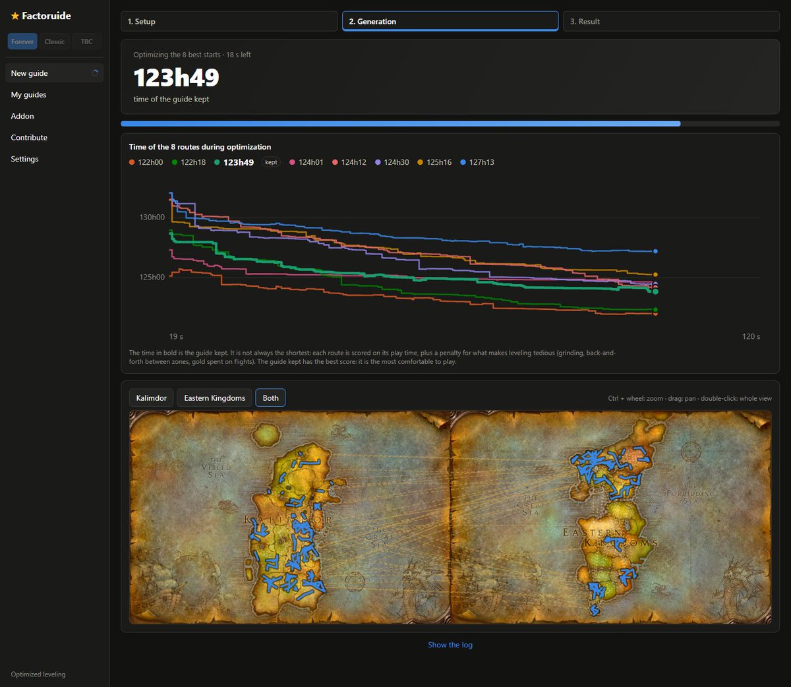Select the Classic game version toggle
Viewport: 791px width, 687px height.
[55, 42]
